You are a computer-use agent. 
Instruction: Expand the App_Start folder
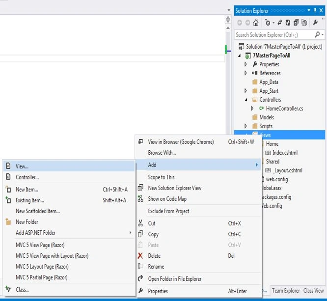point(245,91)
